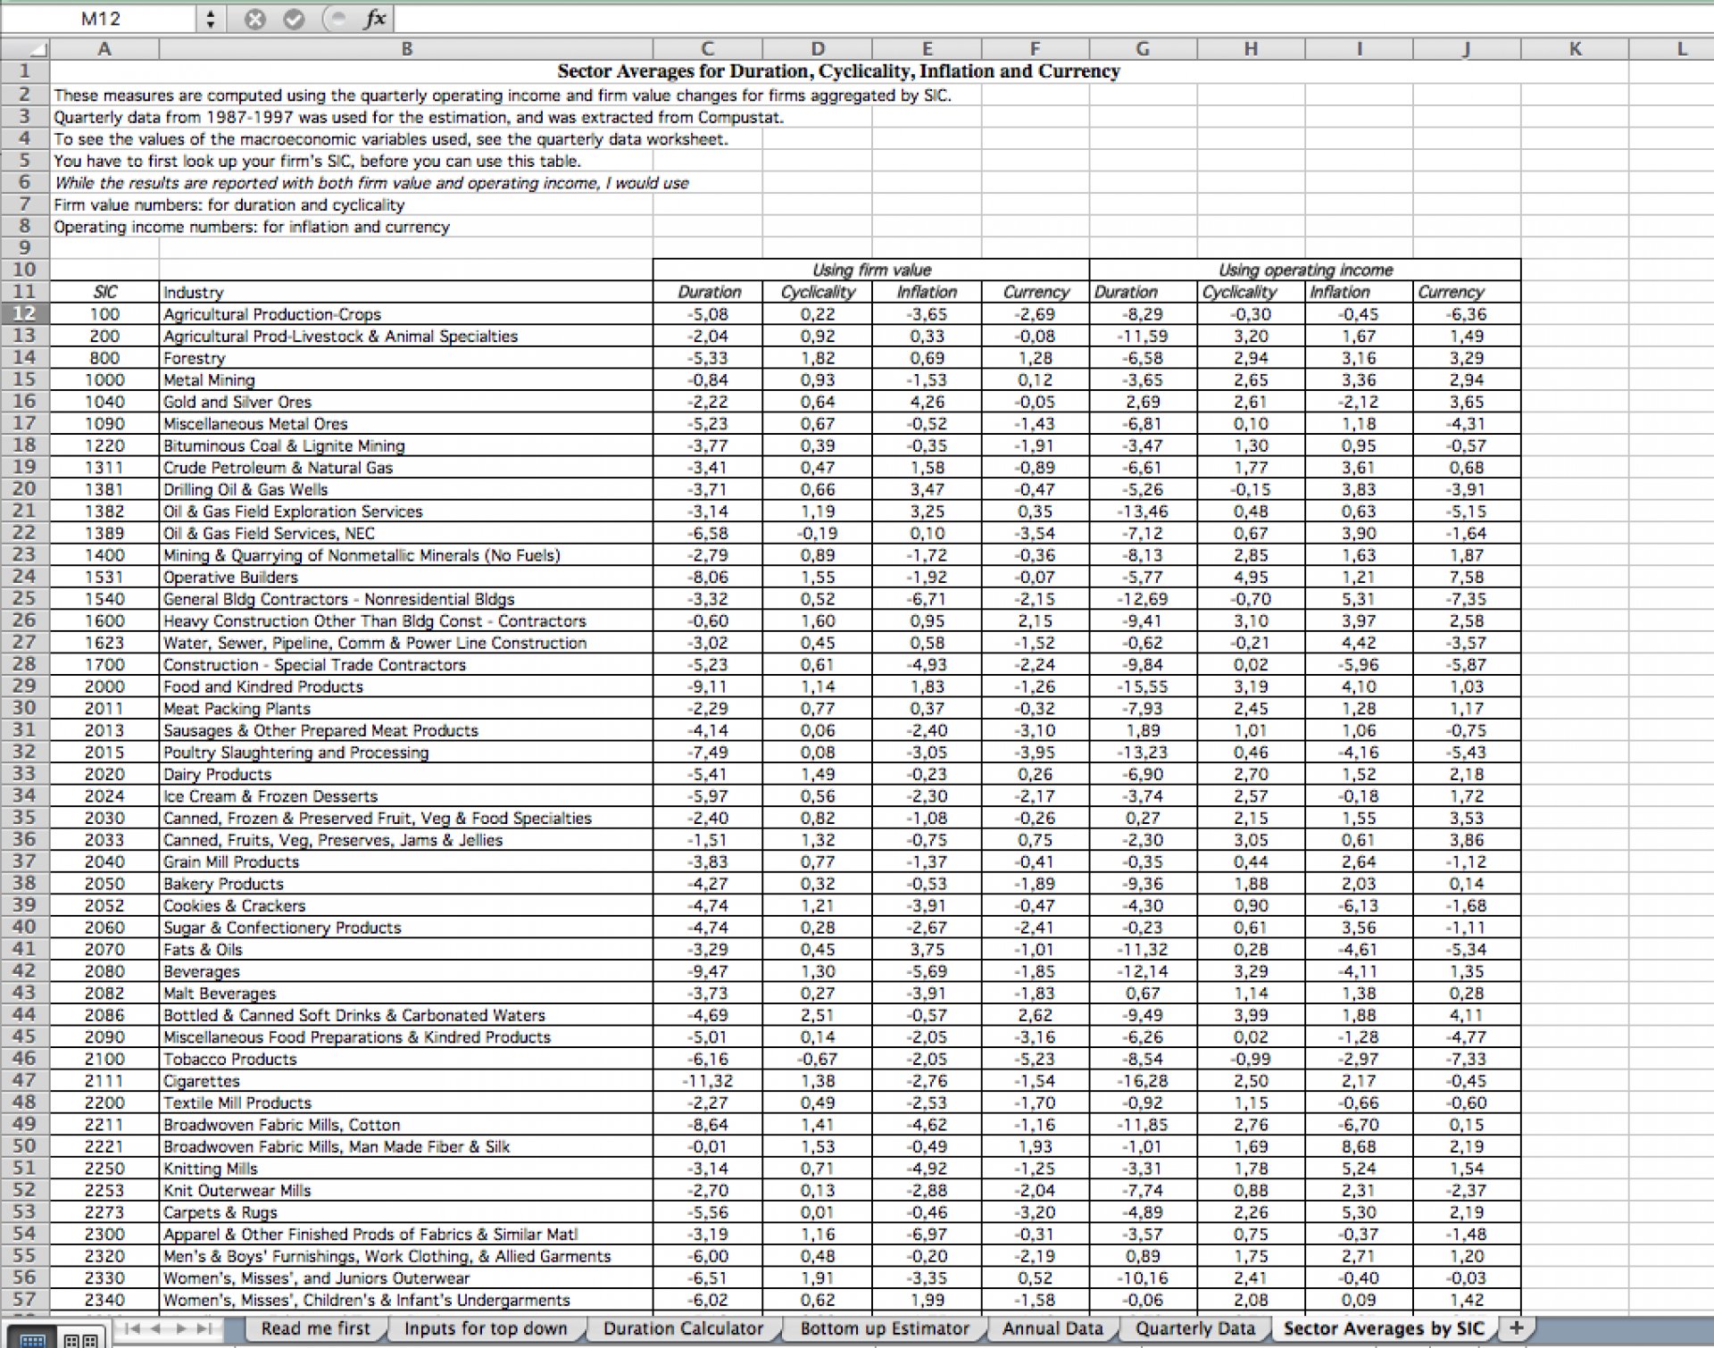Select row 1 header
This screenshot has width=1714, height=1348.
pos(25,71)
